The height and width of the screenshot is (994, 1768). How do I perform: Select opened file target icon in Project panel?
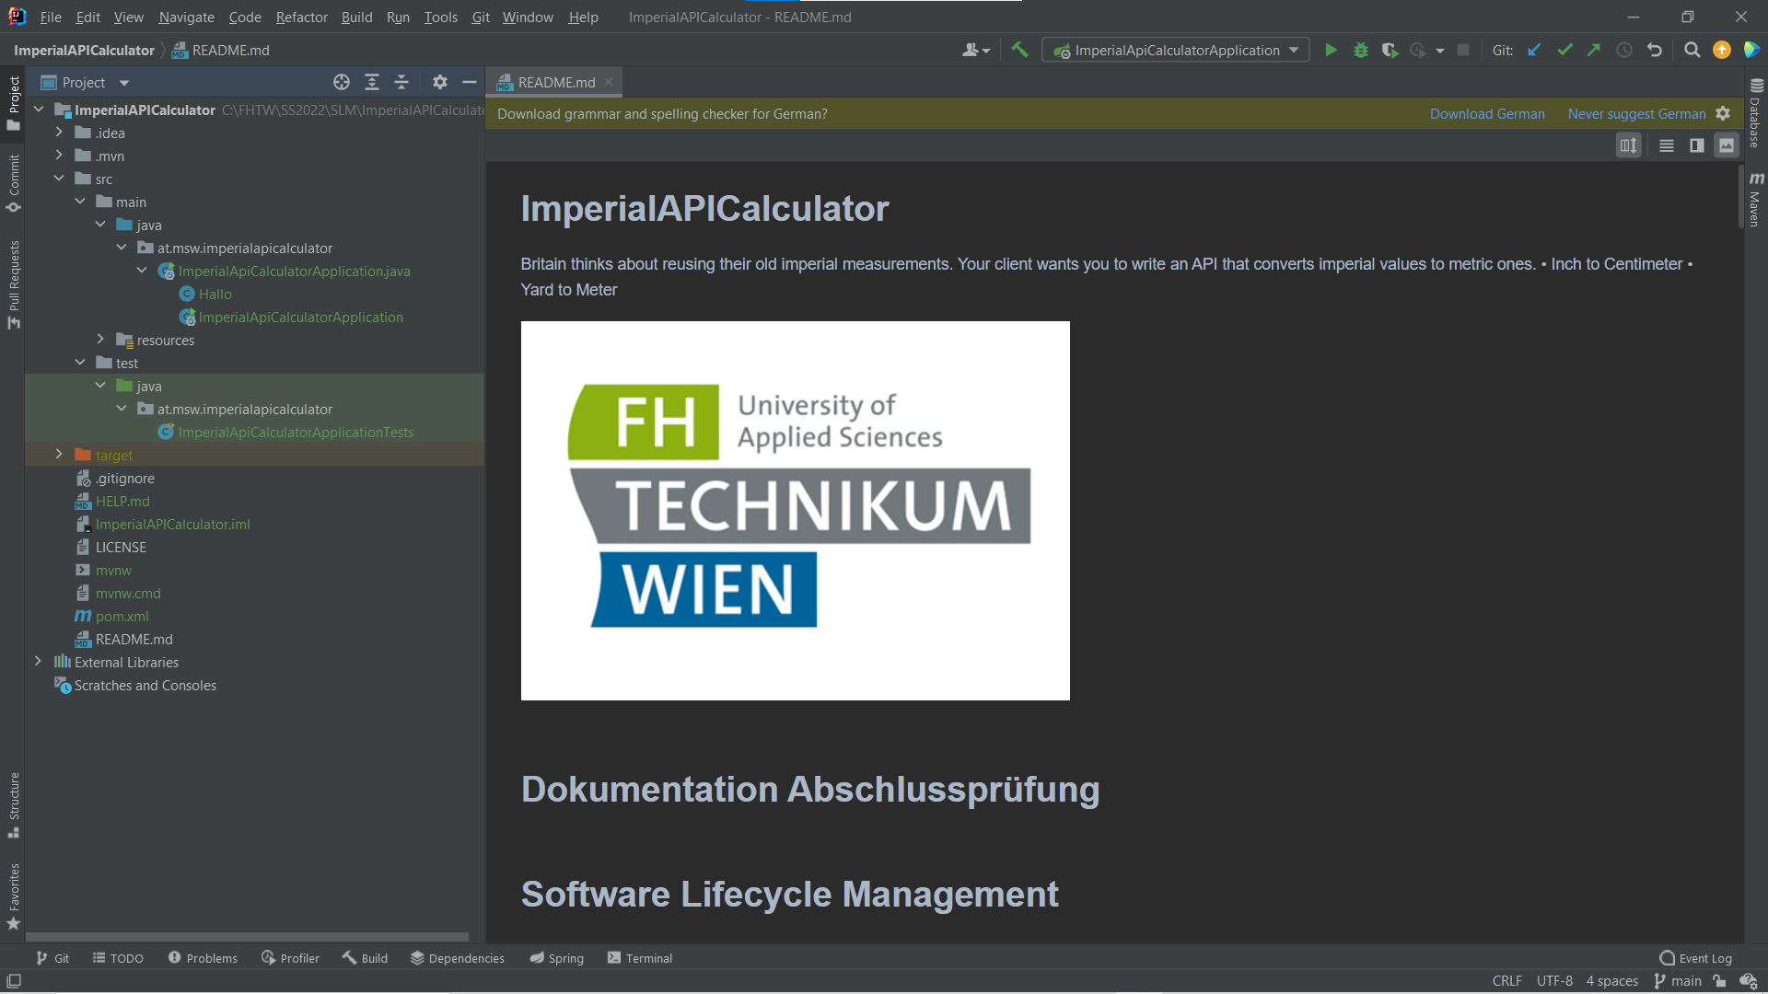(342, 82)
